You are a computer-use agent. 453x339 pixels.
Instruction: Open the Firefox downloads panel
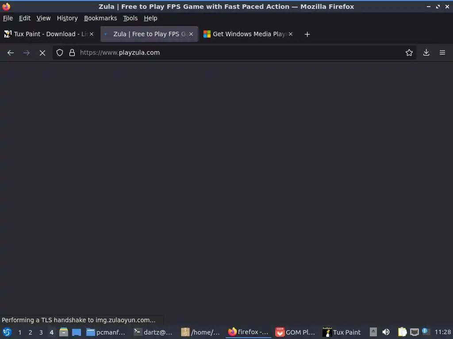point(426,53)
